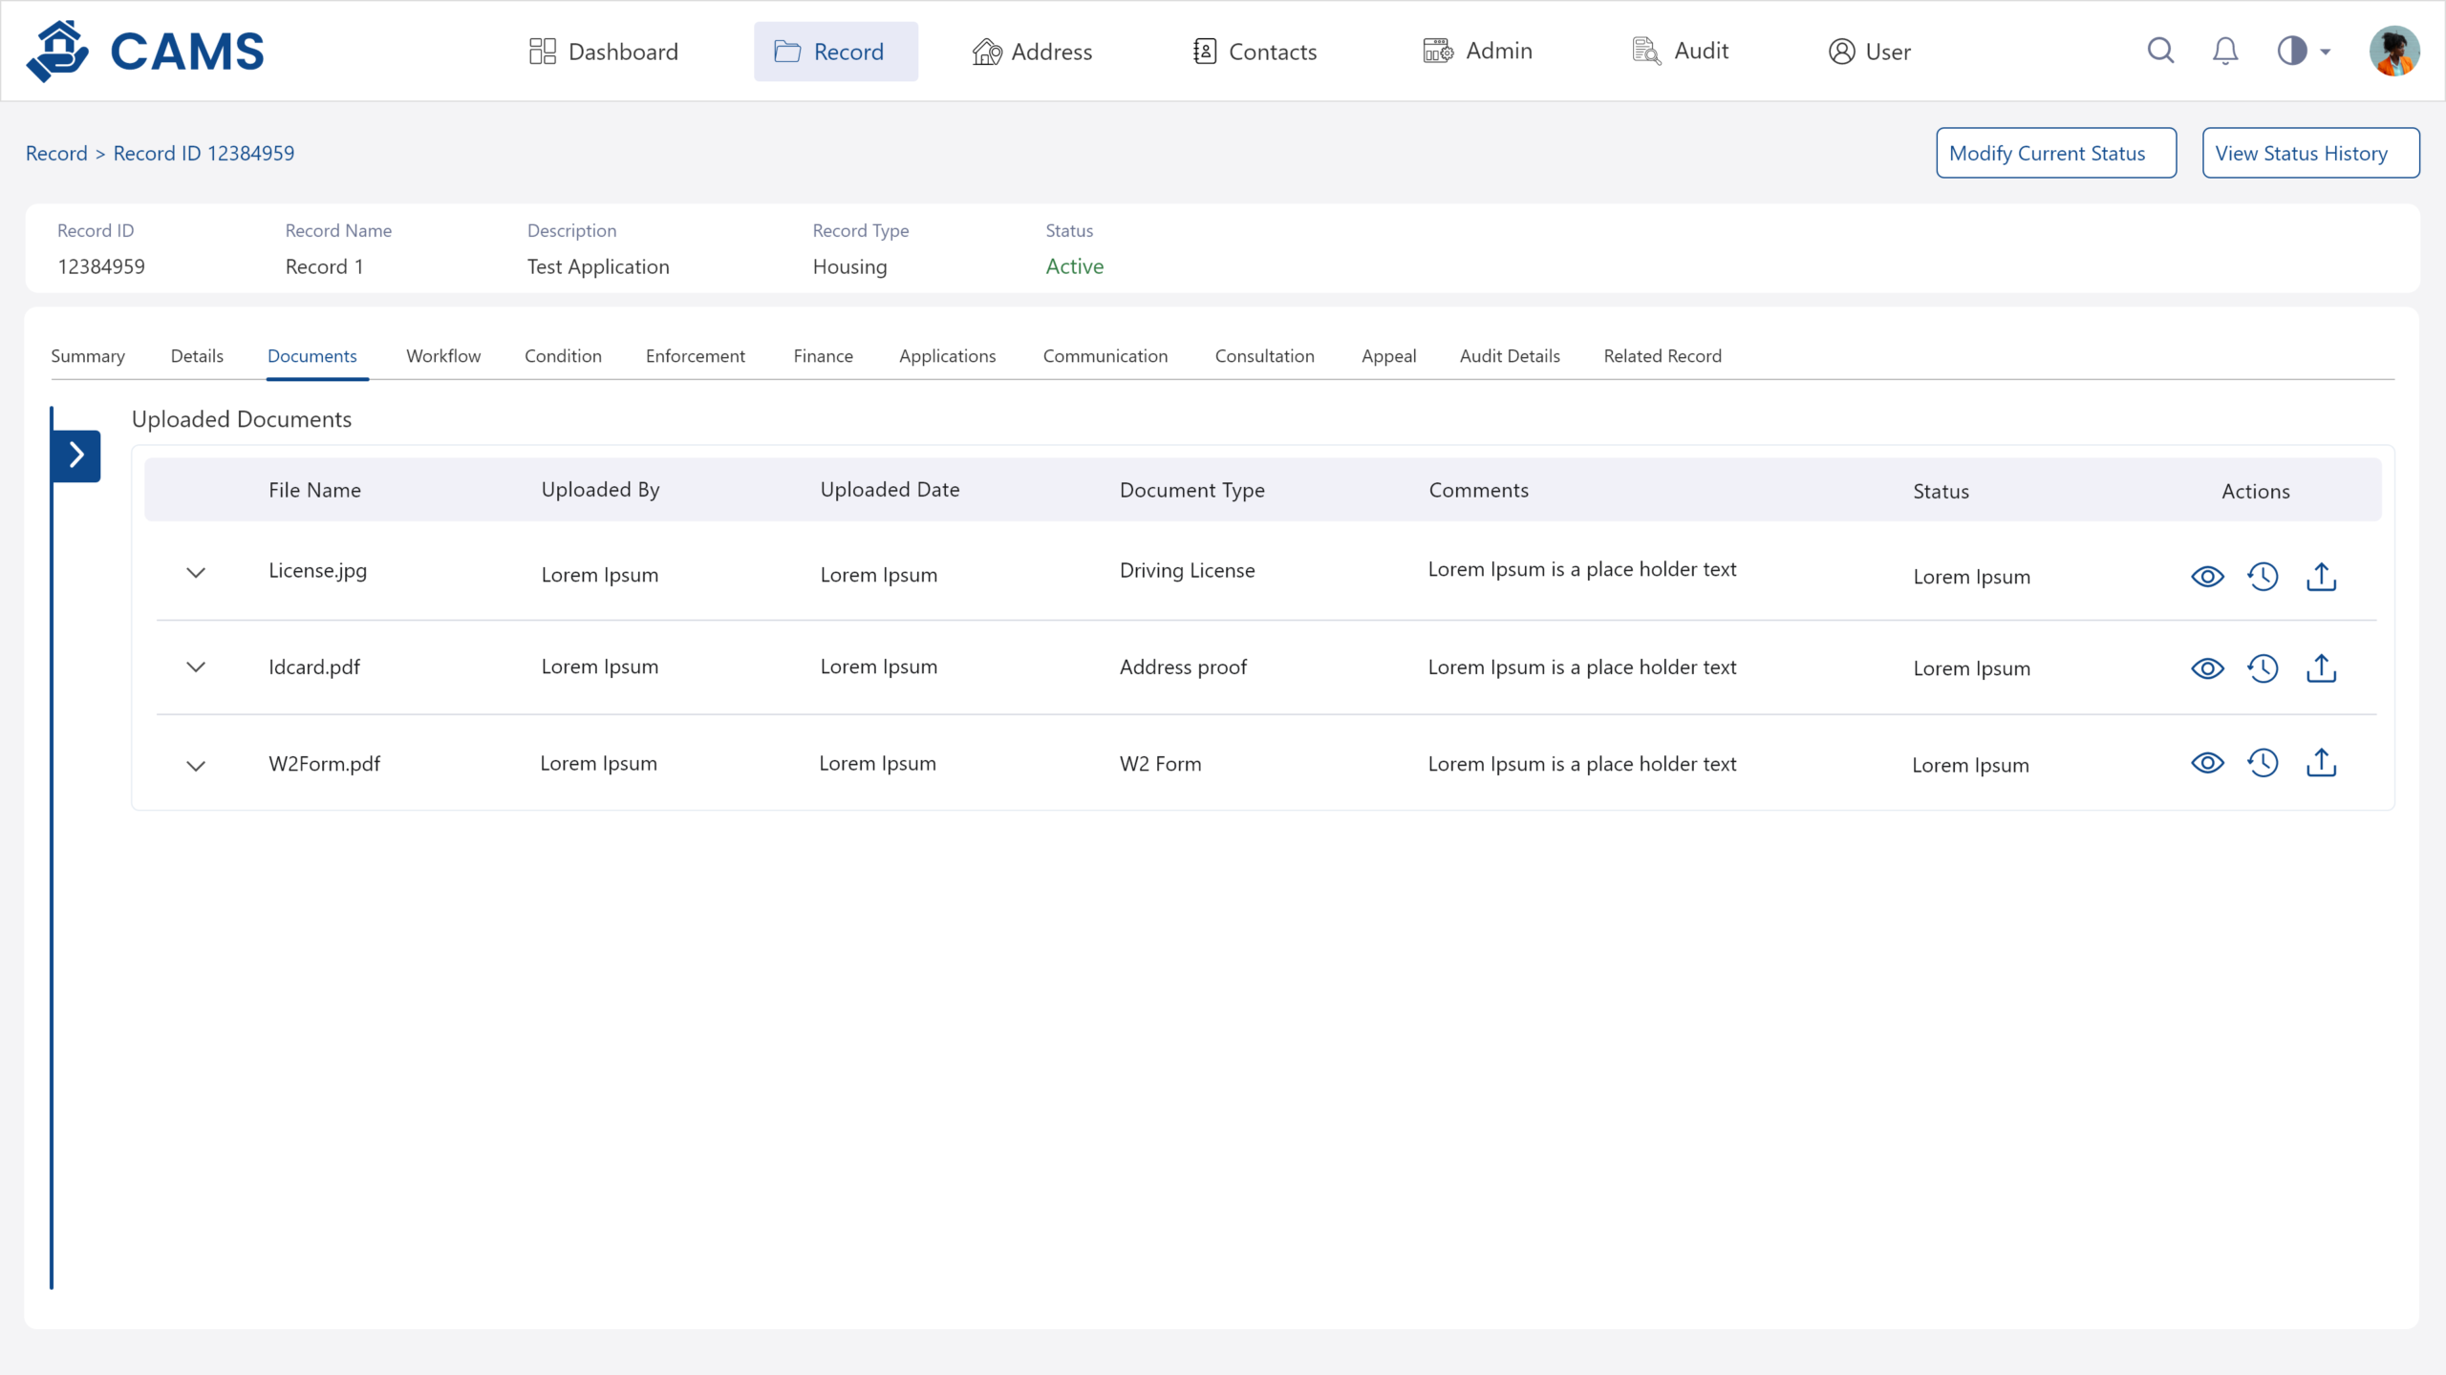View Idcard.pdf using eye icon
2446x1375 pixels.
pyautogui.click(x=2207, y=668)
